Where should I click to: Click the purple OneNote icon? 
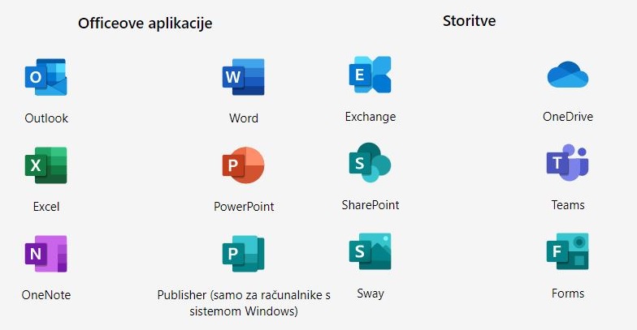point(45,254)
